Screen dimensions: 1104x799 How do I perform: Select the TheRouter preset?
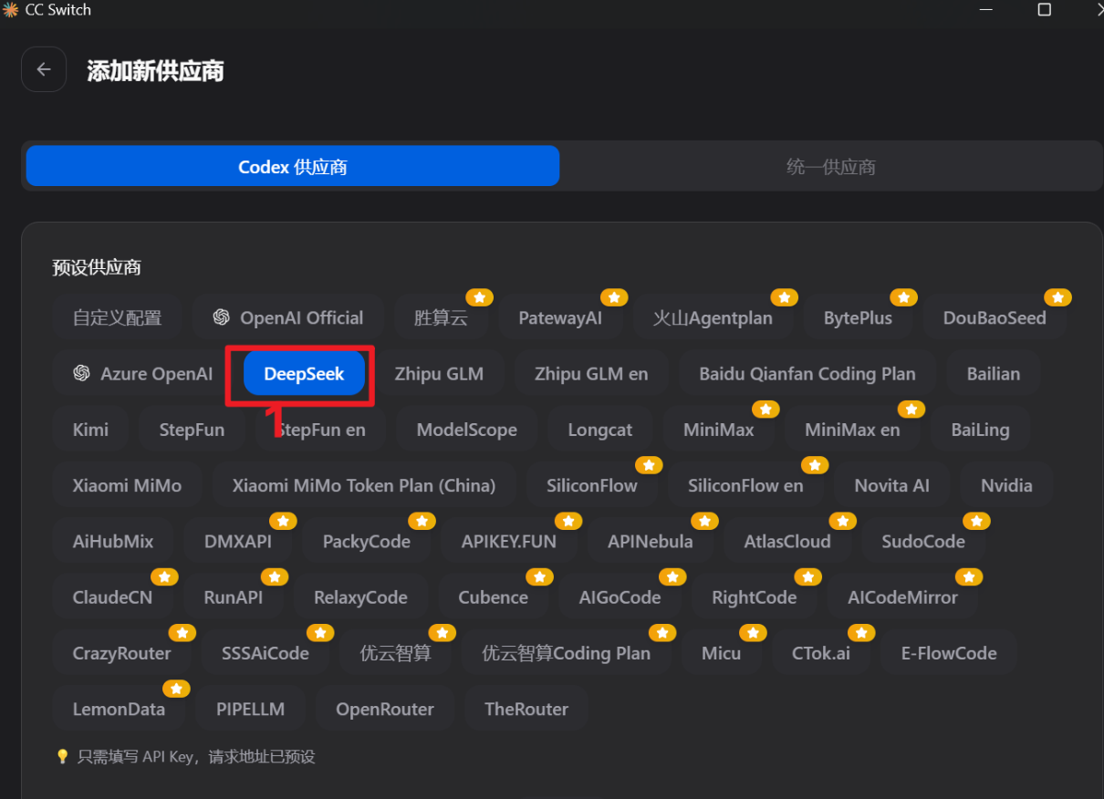tap(526, 710)
